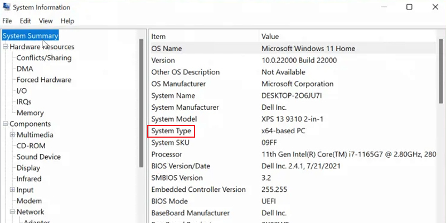The image size is (446, 223).
Task: Select the OS Manufacturer row
Action: [x=293, y=84]
